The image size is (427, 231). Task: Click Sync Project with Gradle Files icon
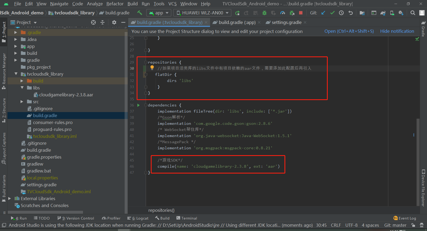point(383,13)
